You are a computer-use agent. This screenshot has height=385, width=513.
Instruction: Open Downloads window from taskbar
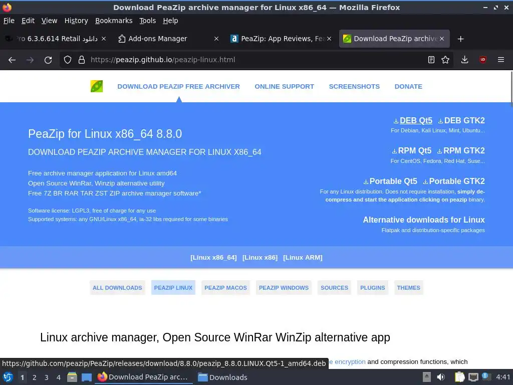(223, 377)
